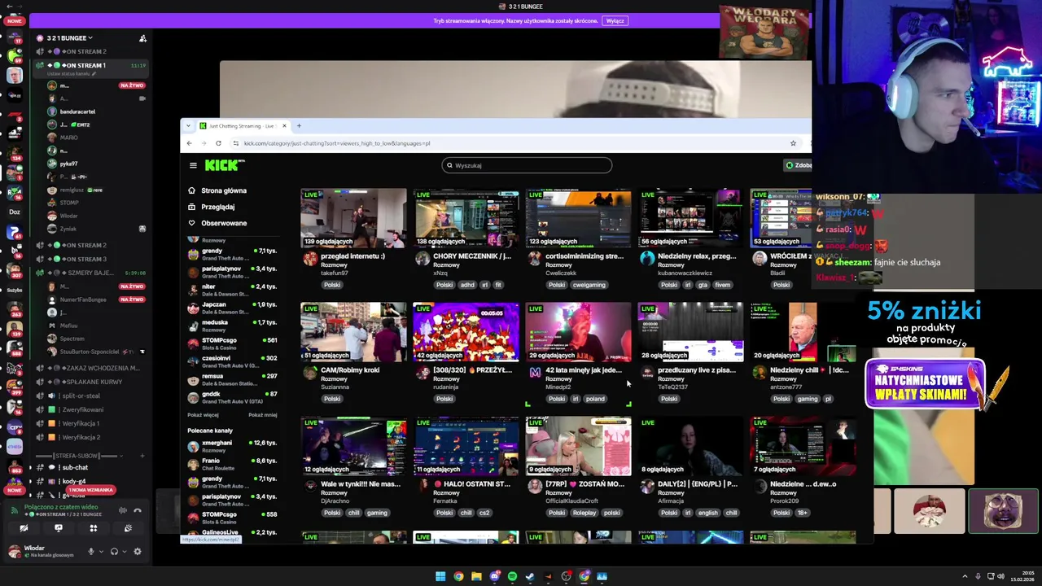
Task: Open Discord user settings gear
Action: (137, 551)
